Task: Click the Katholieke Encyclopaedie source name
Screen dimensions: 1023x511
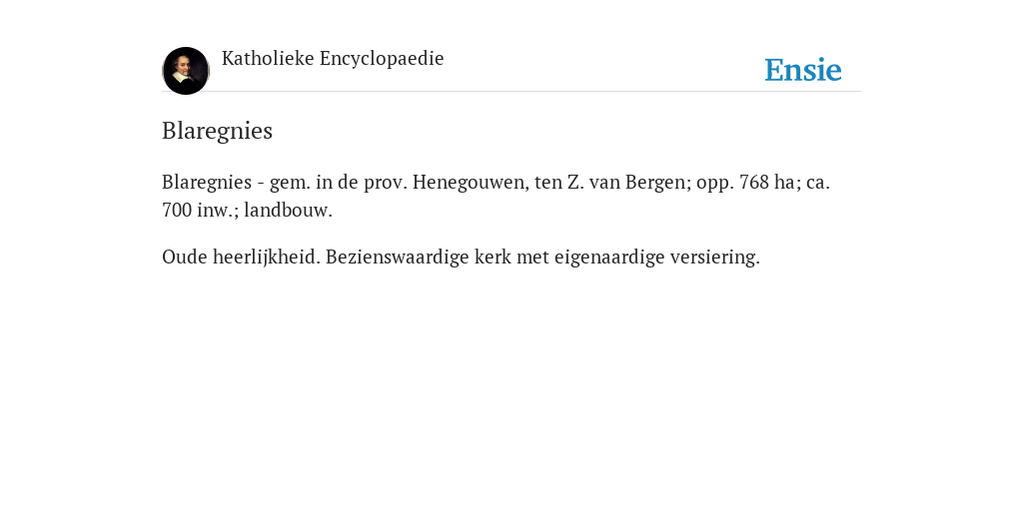Action: [x=333, y=59]
